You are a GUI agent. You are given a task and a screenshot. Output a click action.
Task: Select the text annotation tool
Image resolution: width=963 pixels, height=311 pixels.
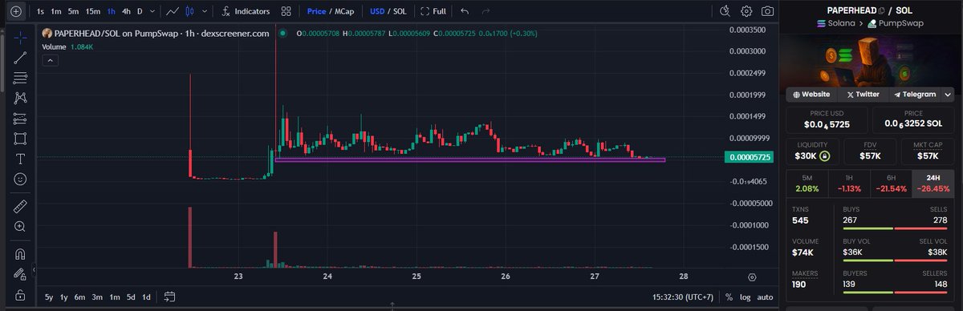(x=20, y=159)
